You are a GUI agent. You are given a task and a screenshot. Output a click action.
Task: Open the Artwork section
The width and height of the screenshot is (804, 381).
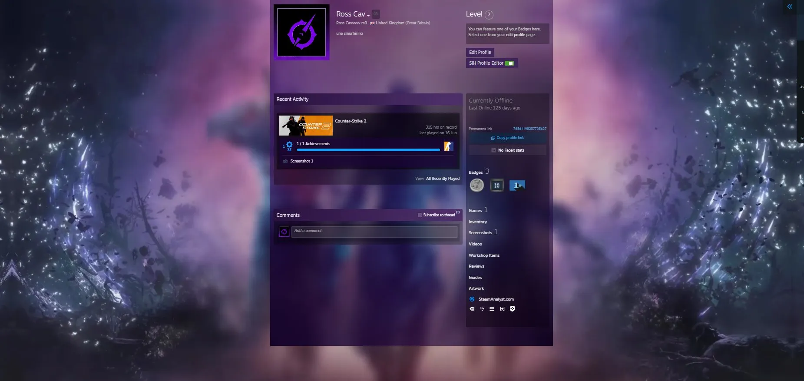(x=476, y=288)
